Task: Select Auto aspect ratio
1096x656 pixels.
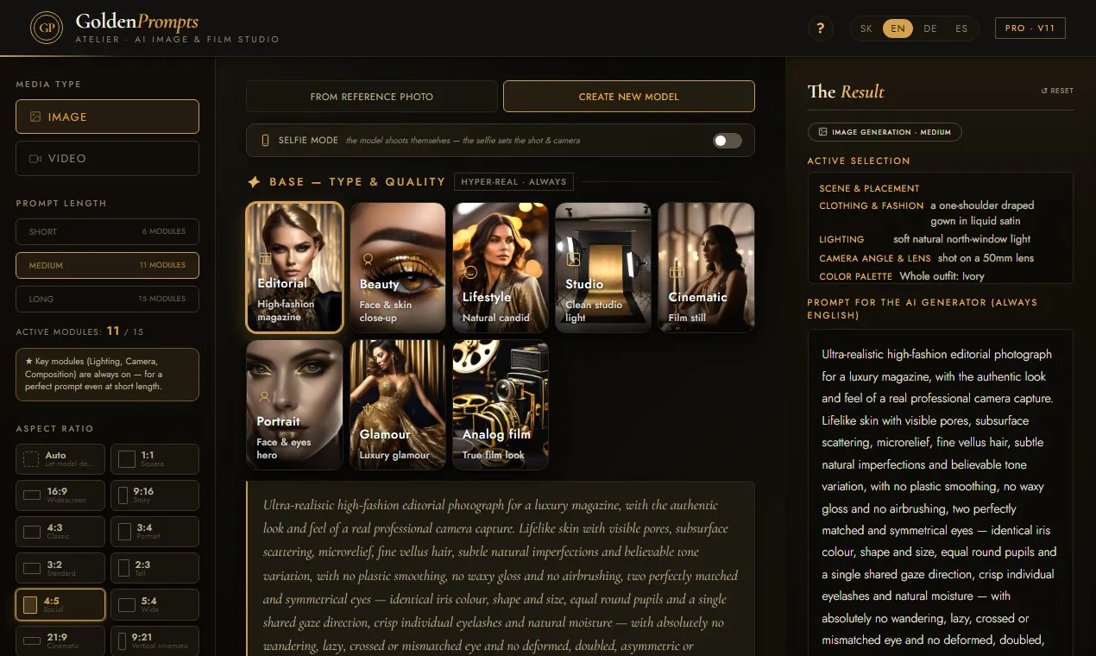Action: pos(60,459)
